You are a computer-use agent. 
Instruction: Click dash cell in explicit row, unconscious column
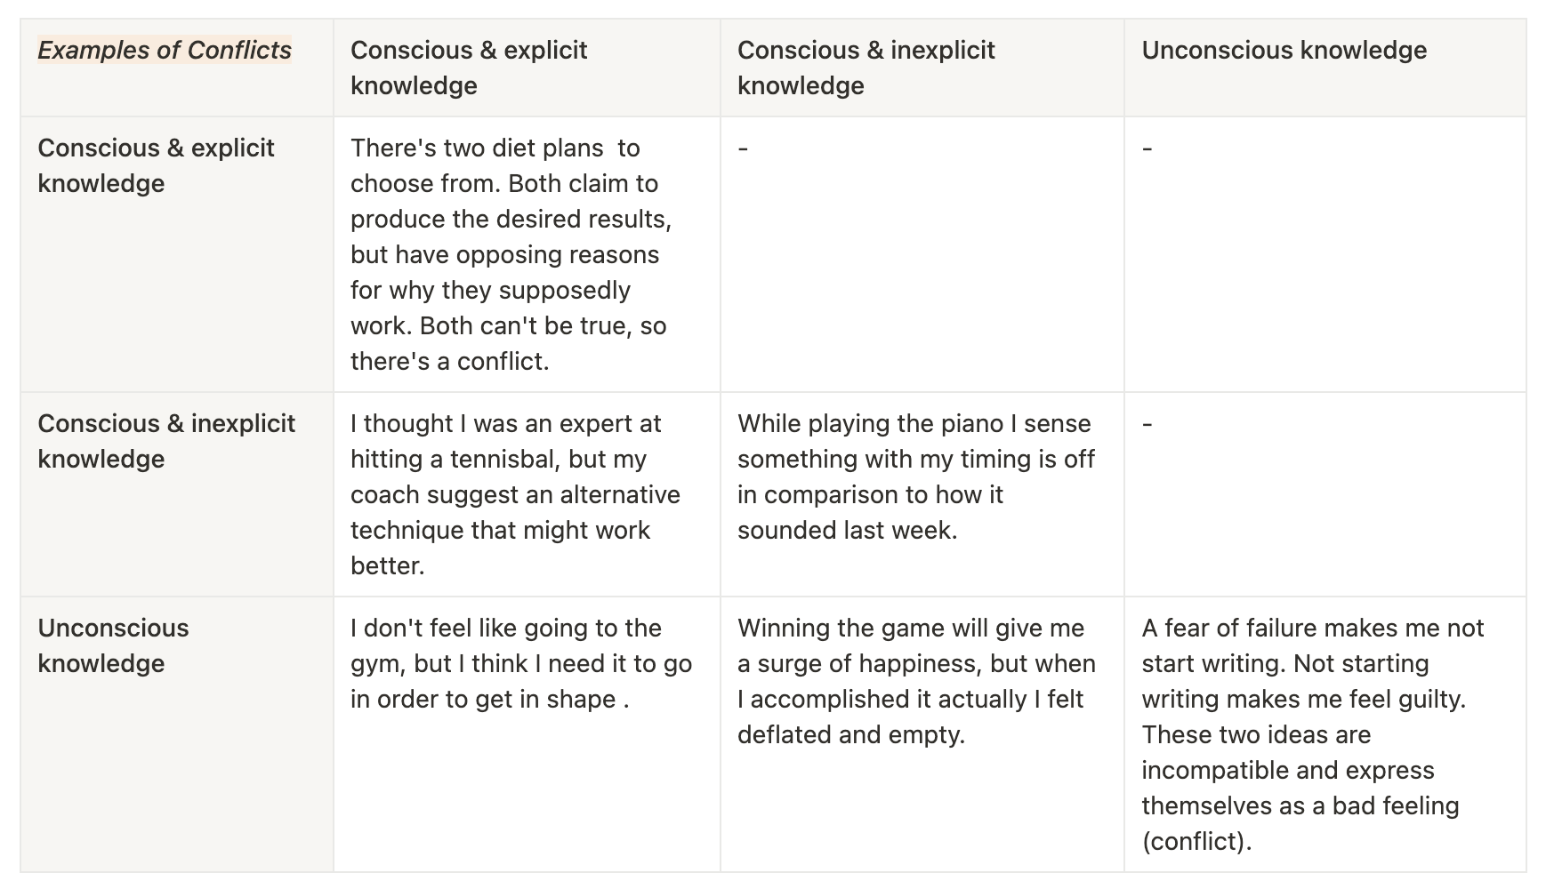click(x=1147, y=148)
